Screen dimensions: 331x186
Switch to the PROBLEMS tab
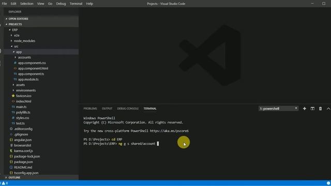tap(90, 109)
